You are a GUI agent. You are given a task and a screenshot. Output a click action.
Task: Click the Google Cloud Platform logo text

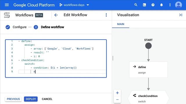tap(34, 5)
